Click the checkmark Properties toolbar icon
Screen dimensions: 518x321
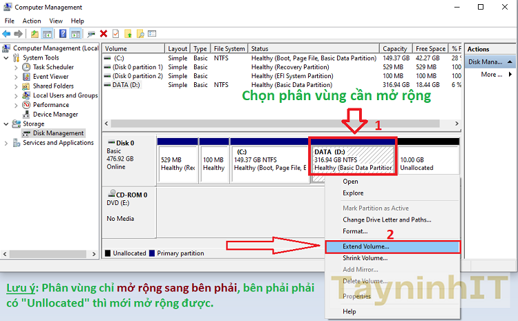115,33
